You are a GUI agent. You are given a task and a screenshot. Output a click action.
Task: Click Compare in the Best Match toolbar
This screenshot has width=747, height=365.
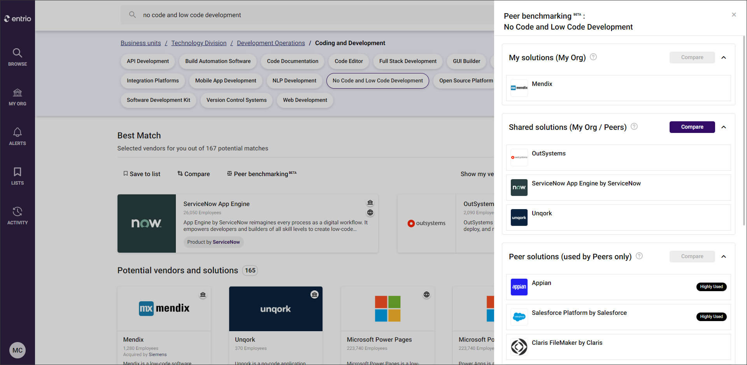tap(194, 174)
